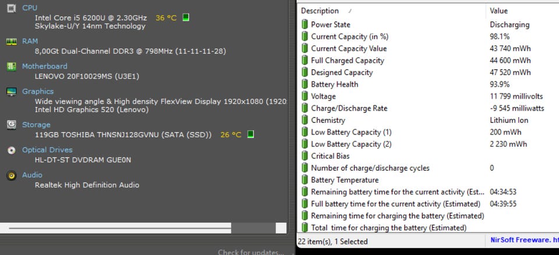
Task: Click the battery icon beside Low Battery Capacity (1)
Action: click(305, 132)
